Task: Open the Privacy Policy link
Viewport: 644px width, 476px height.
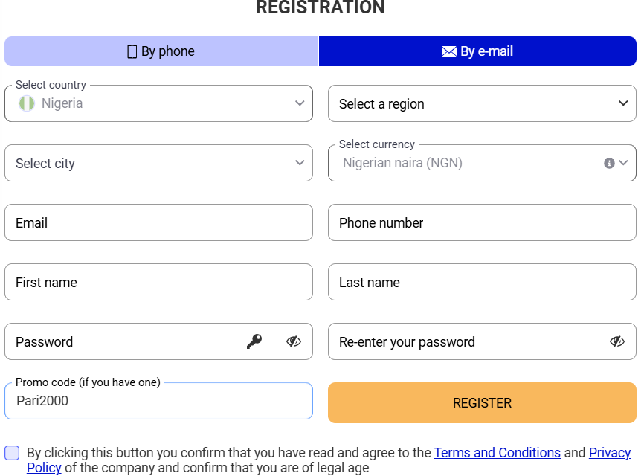Action: click(x=610, y=452)
